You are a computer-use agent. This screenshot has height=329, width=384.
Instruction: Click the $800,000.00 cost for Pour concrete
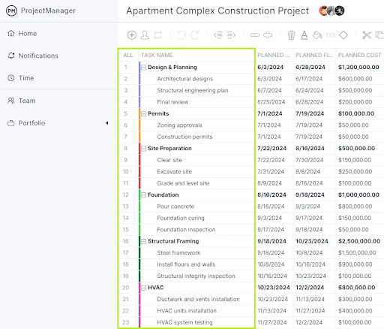(x=355, y=207)
